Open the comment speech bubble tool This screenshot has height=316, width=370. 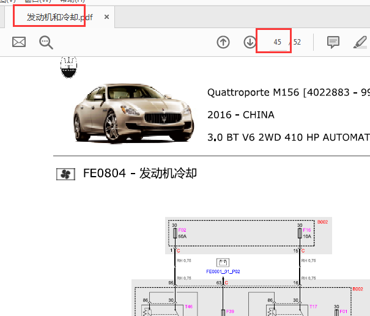333,42
